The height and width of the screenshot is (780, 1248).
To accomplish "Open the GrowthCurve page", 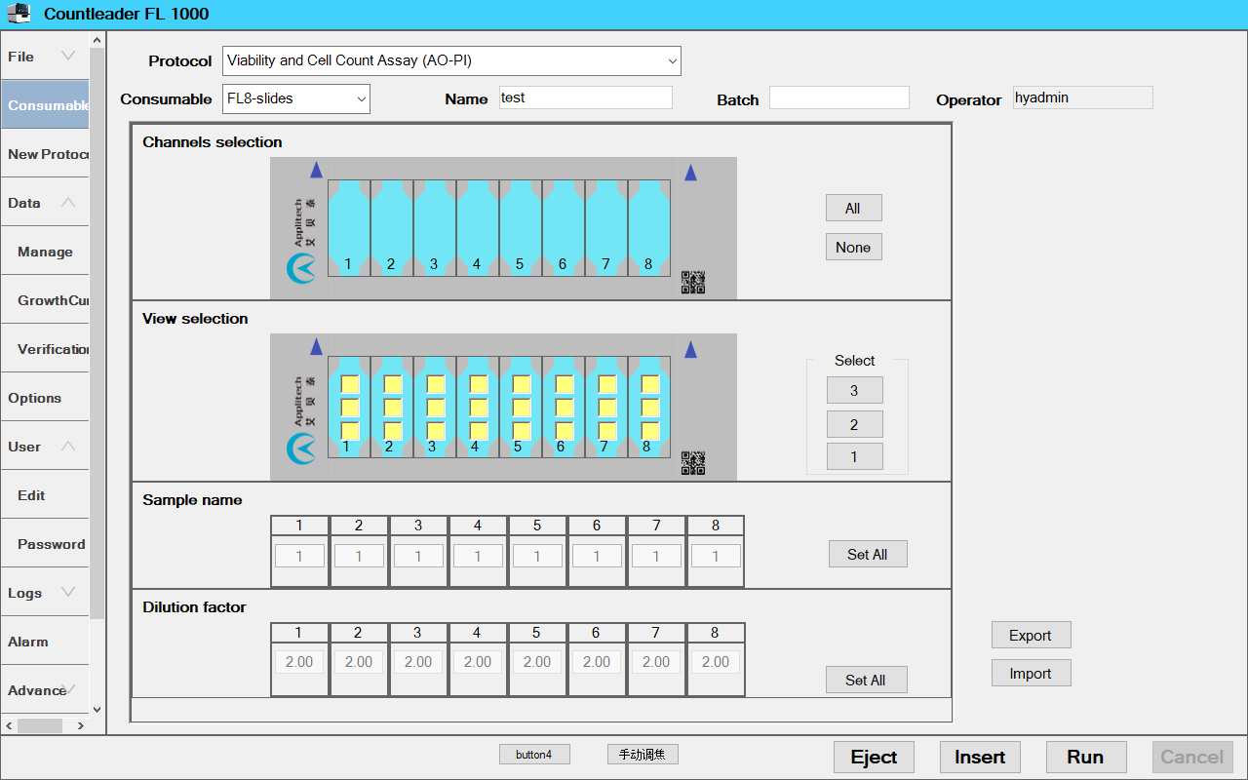I will pyautogui.click(x=45, y=300).
